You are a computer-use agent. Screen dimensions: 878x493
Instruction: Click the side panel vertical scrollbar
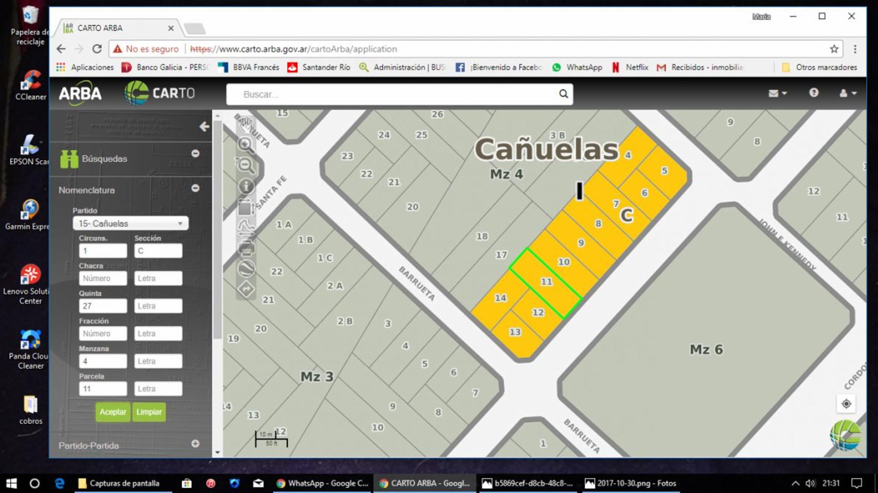218,229
